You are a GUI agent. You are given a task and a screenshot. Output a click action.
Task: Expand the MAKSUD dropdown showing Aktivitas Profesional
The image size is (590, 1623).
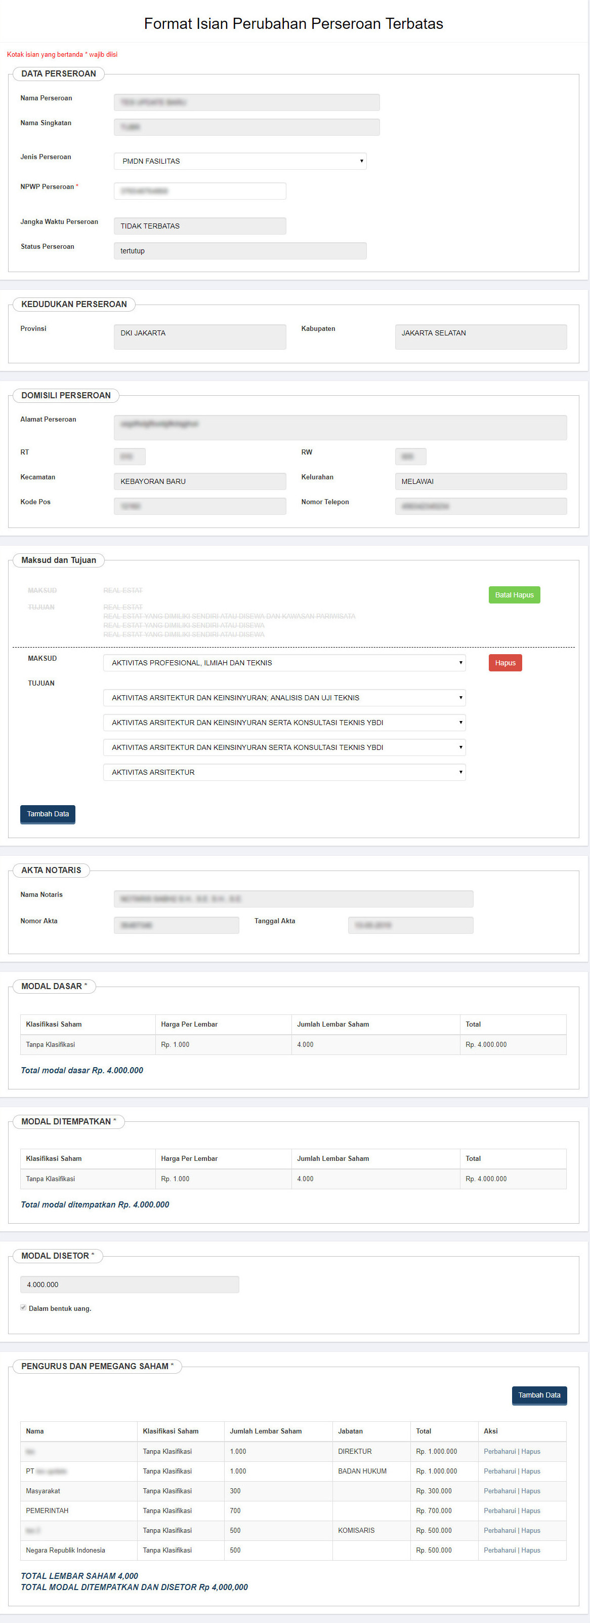[284, 663]
